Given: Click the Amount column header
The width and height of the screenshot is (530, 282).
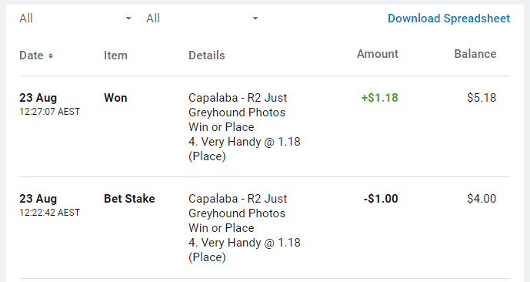Looking at the screenshot, I should point(378,54).
